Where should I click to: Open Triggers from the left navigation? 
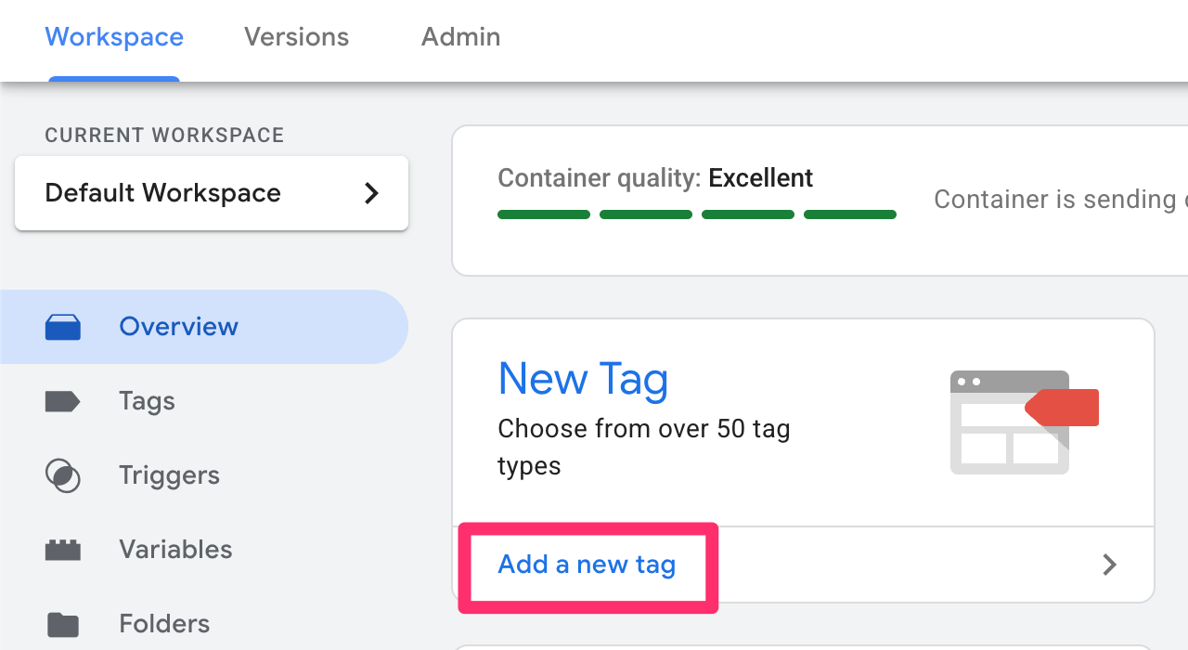tap(169, 475)
